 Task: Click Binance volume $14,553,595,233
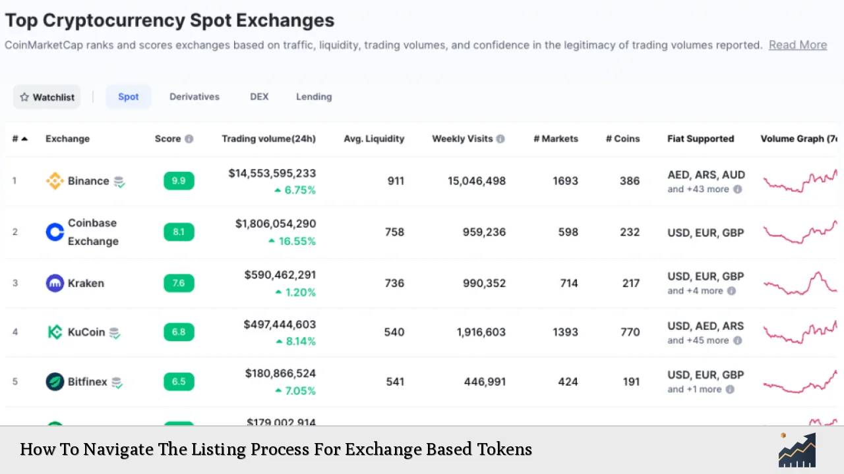272,173
